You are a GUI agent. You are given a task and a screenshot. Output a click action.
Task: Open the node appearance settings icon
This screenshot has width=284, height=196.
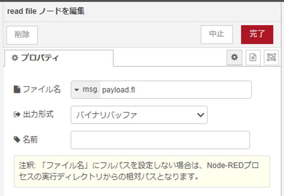pos(271,57)
